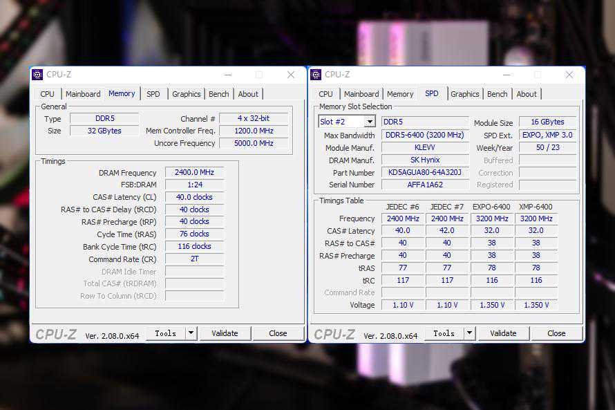Image resolution: width=615 pixels, height=410 pixels.
Task: Click the CPU-Z icon in the left window title bar
Action: click(38, 75)
